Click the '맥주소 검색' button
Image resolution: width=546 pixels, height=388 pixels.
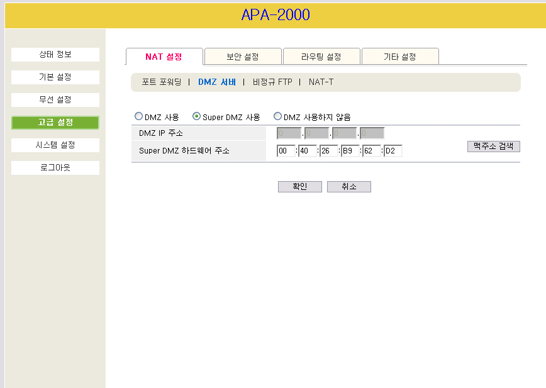[x=493, y=146]
